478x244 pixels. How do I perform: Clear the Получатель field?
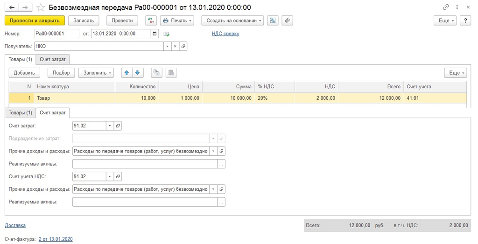(175, 46)
